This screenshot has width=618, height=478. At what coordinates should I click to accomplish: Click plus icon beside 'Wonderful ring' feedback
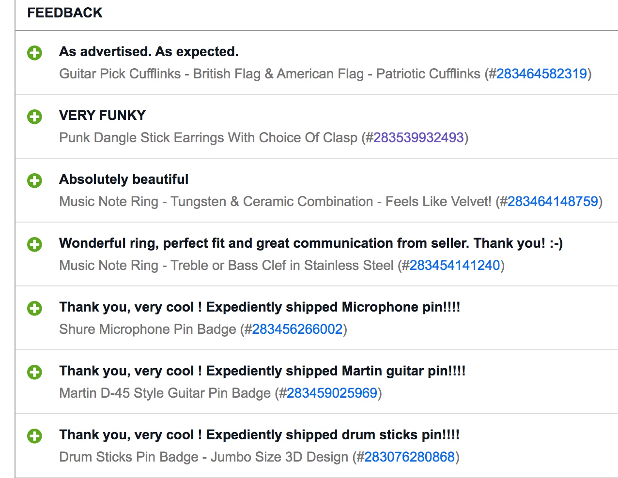point(34,244)
